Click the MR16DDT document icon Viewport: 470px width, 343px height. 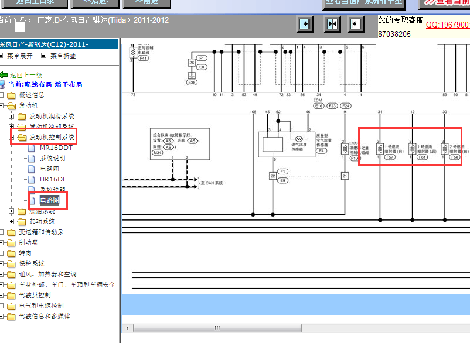(32, 148)
